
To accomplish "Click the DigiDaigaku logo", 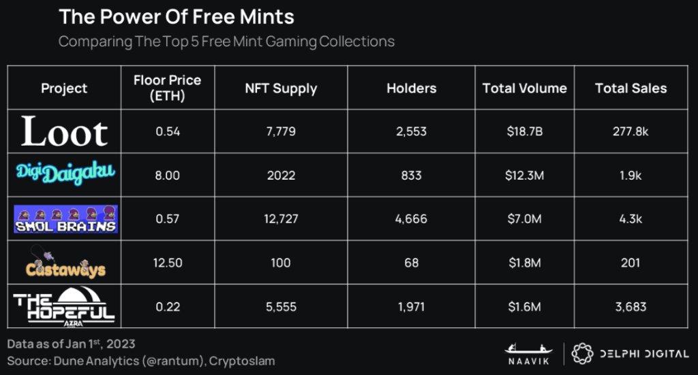I will pyautogui.click(x=65, y=175).
